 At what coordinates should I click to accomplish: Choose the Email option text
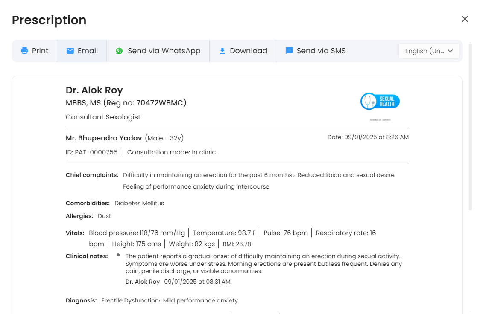point(88,51)
